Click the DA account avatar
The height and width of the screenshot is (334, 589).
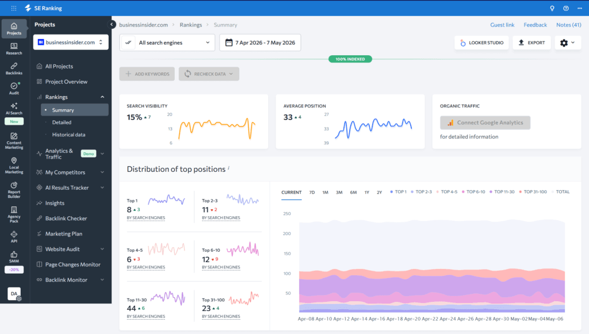pyautogui.click(x=14, y=293)
